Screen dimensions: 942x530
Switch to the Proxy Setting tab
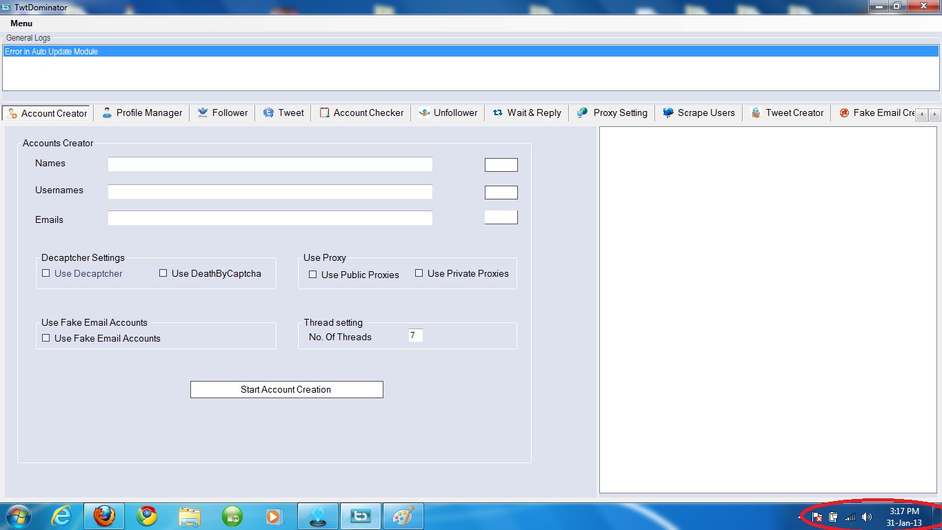(x=612, y=112)
